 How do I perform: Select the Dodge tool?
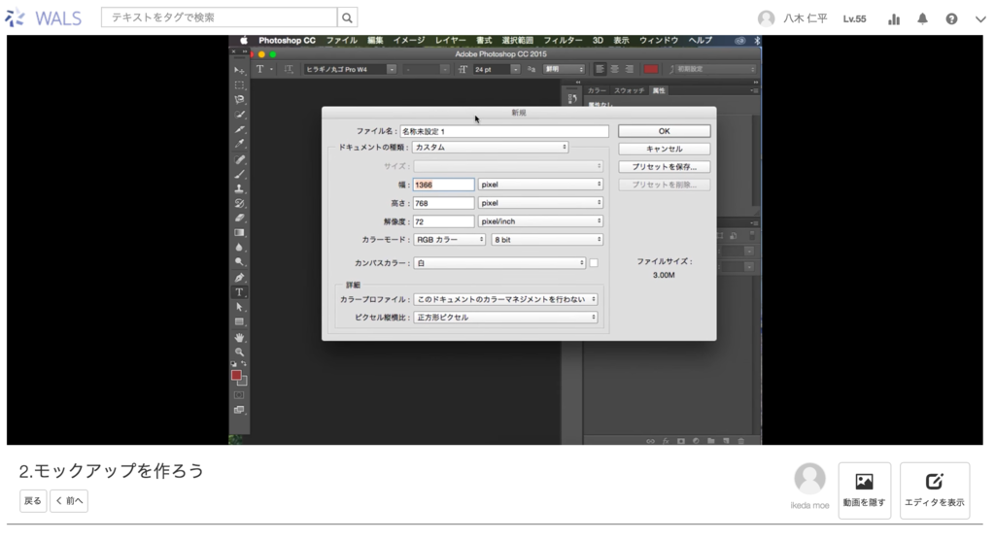pos(239,262)
